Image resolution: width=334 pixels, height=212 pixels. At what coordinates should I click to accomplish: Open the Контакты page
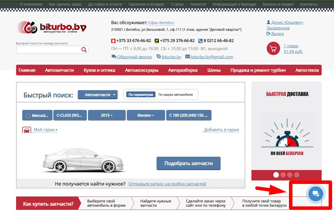(x=309, y=4)
